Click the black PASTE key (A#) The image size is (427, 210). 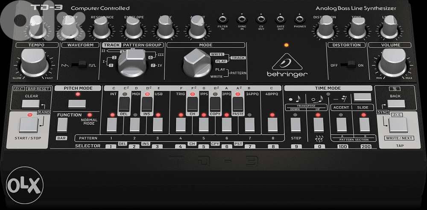click(x=238, y=105)
